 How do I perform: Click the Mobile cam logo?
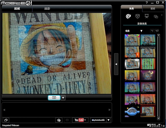pos(16,3)
